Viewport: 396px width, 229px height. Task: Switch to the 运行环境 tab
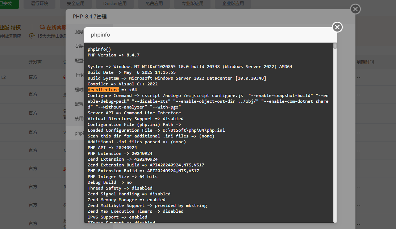(39, 4)
